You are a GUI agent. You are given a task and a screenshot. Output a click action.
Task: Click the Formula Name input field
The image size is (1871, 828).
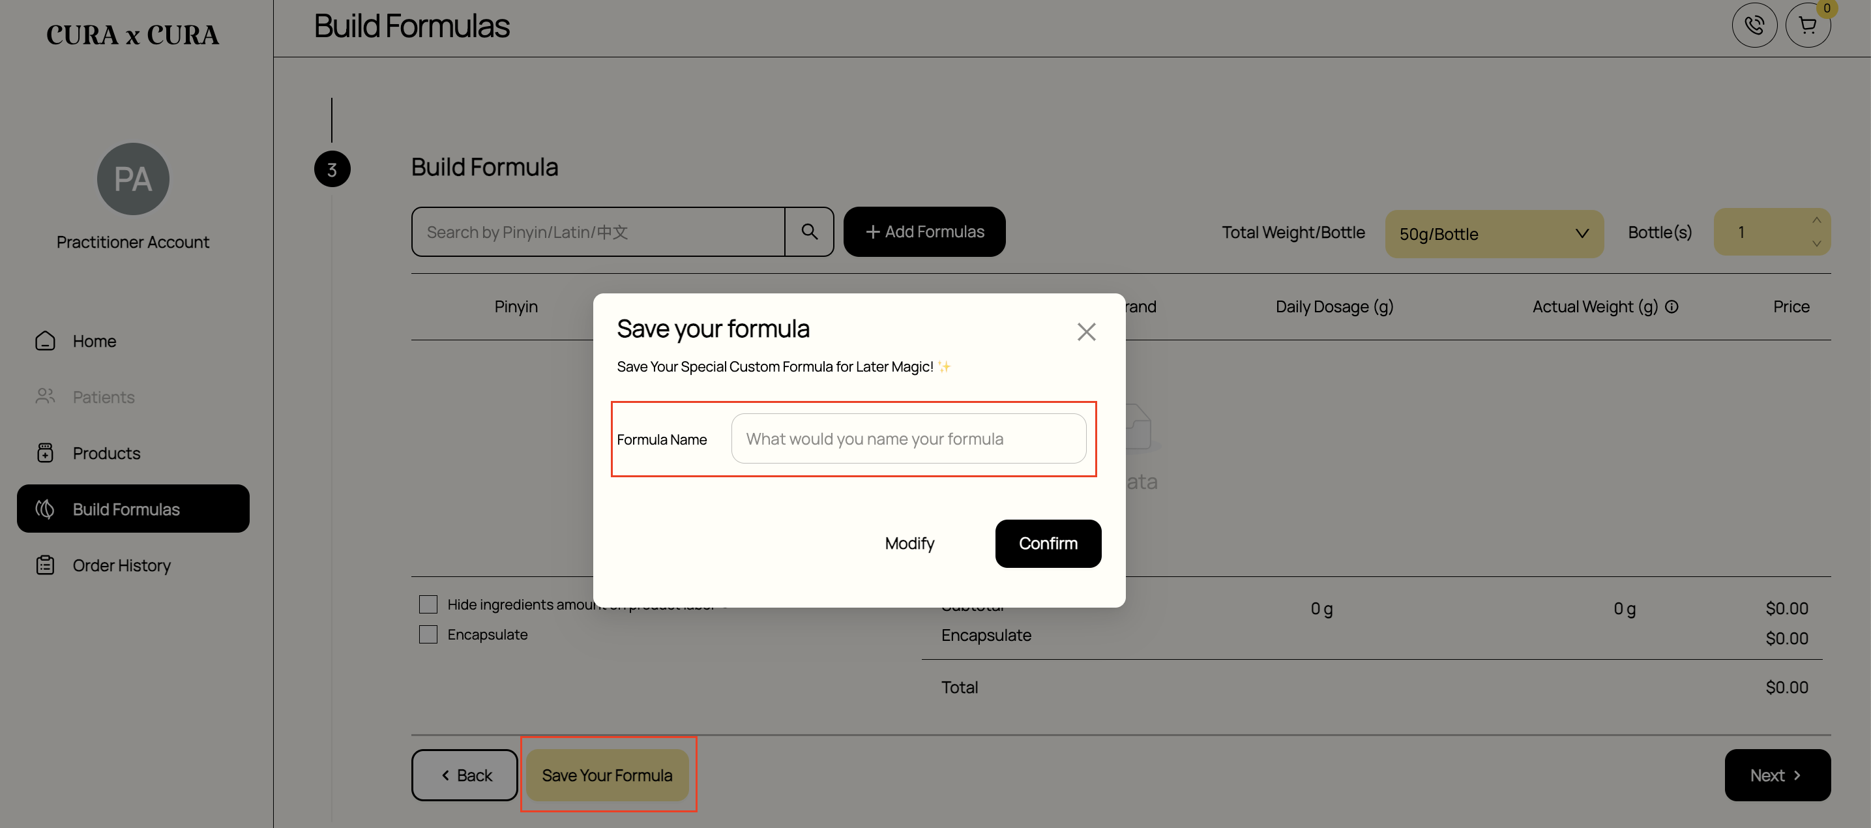coord(908,439)
